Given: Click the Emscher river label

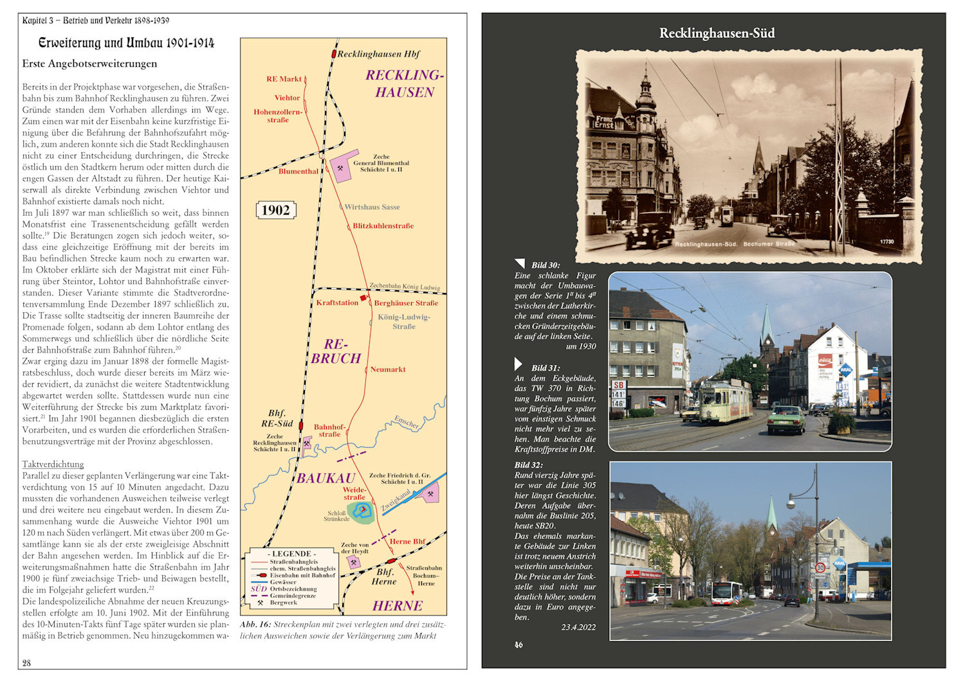Looking at the screenshot, I should pos(407,422).
